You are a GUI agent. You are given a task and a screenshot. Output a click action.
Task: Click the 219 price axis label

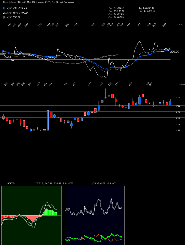178,98
